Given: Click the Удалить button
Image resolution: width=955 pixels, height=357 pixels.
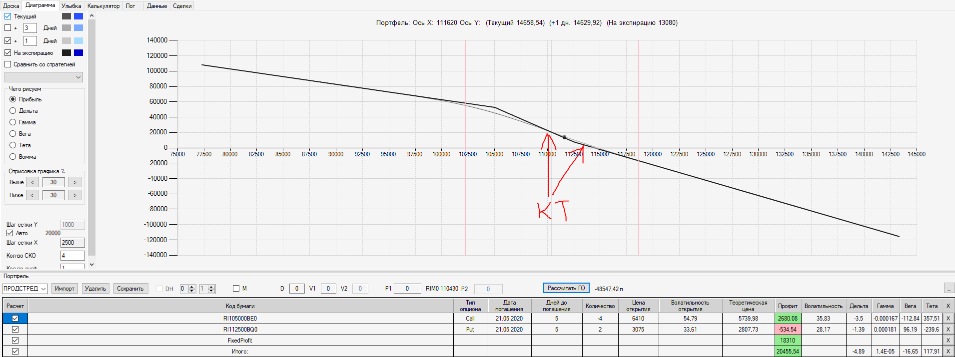Looking at the screenshot, I should (95, 289).
